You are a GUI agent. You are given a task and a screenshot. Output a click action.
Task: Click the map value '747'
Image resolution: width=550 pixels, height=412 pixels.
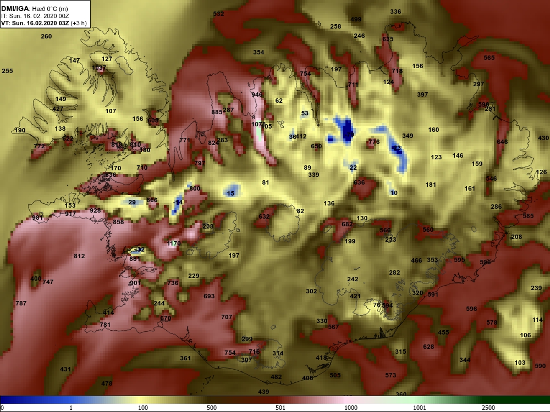[x=48, y=282]
